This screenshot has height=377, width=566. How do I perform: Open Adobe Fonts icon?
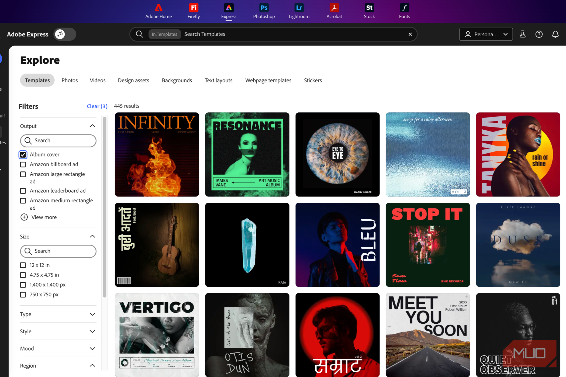click(404, 11)
